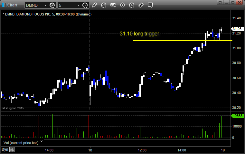Click the blue Chart window icon
This screenshot has height=154, width=245.
4,5
